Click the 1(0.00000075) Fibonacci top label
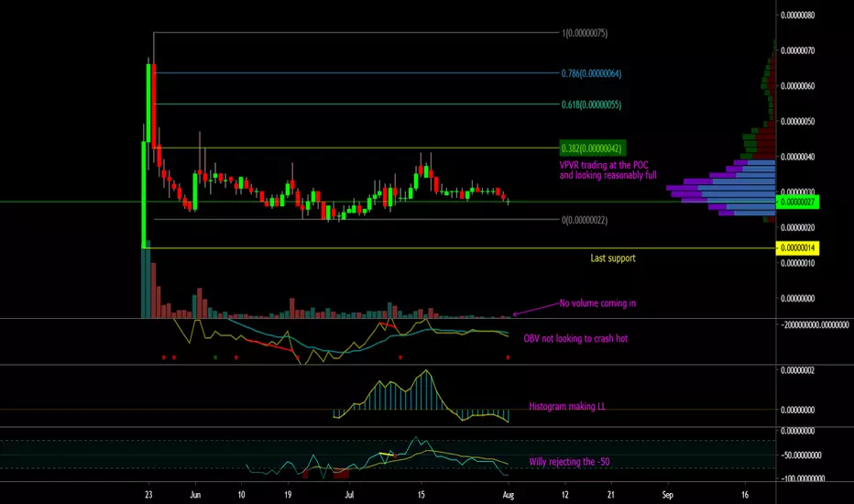The image size is (854, 504). (585, 33)
